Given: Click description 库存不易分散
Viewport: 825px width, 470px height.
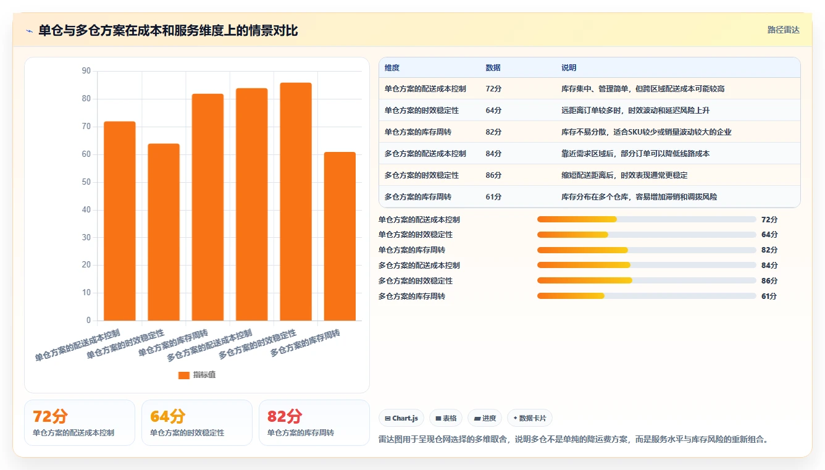Looking at the screenshot, I should click(647, 132).
